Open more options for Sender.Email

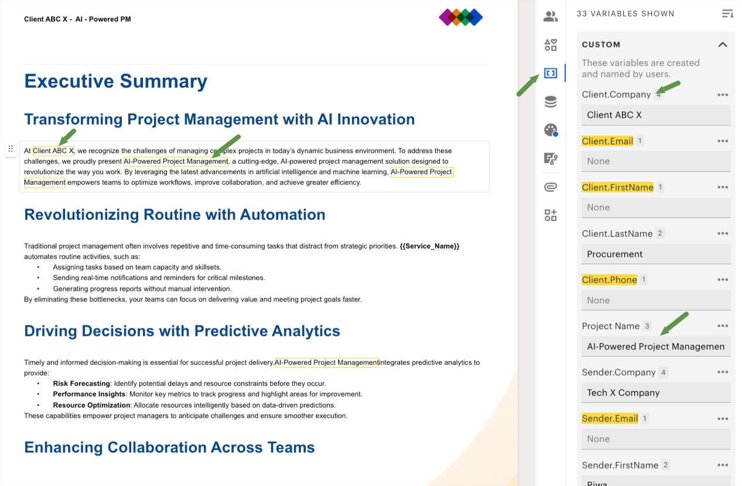(723, 418)
